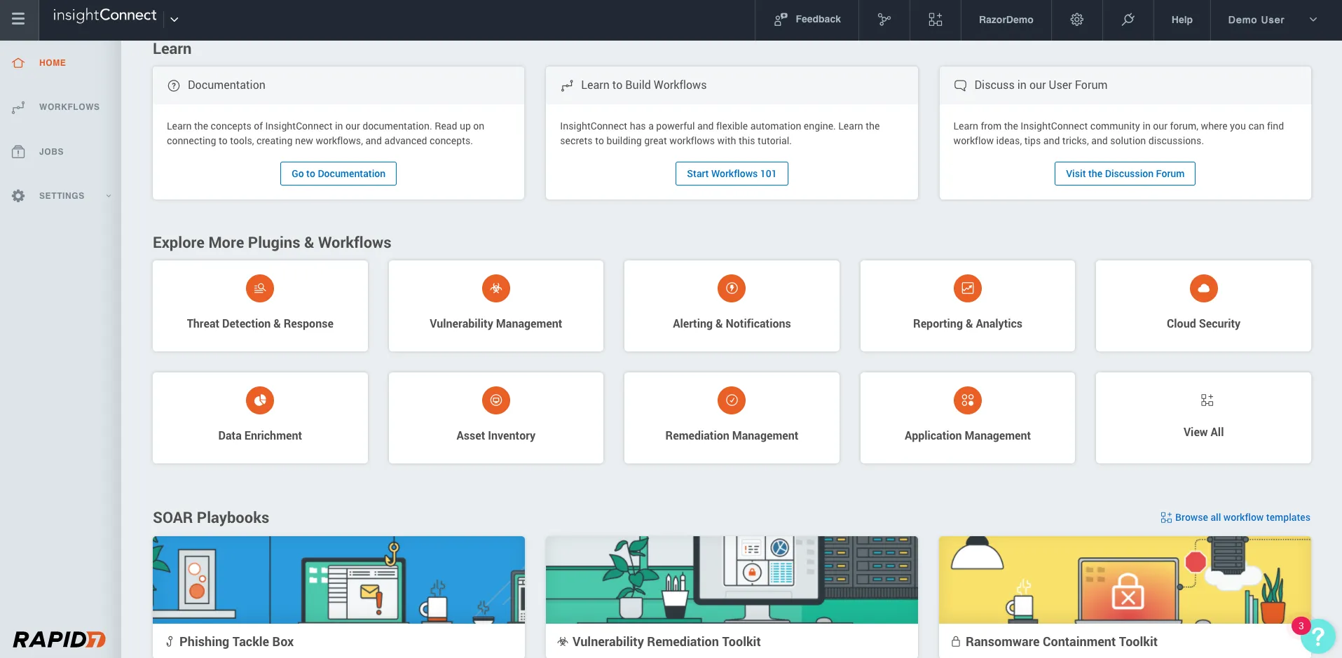Open the plugins grid icon in header
The width and height of the screenshot is (1342, 658).
pos(936,20)
